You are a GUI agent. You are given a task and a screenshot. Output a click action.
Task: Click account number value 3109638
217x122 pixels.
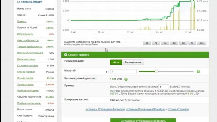50,9
